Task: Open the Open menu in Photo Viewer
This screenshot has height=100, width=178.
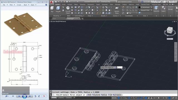Action: (x=33, y=5)
